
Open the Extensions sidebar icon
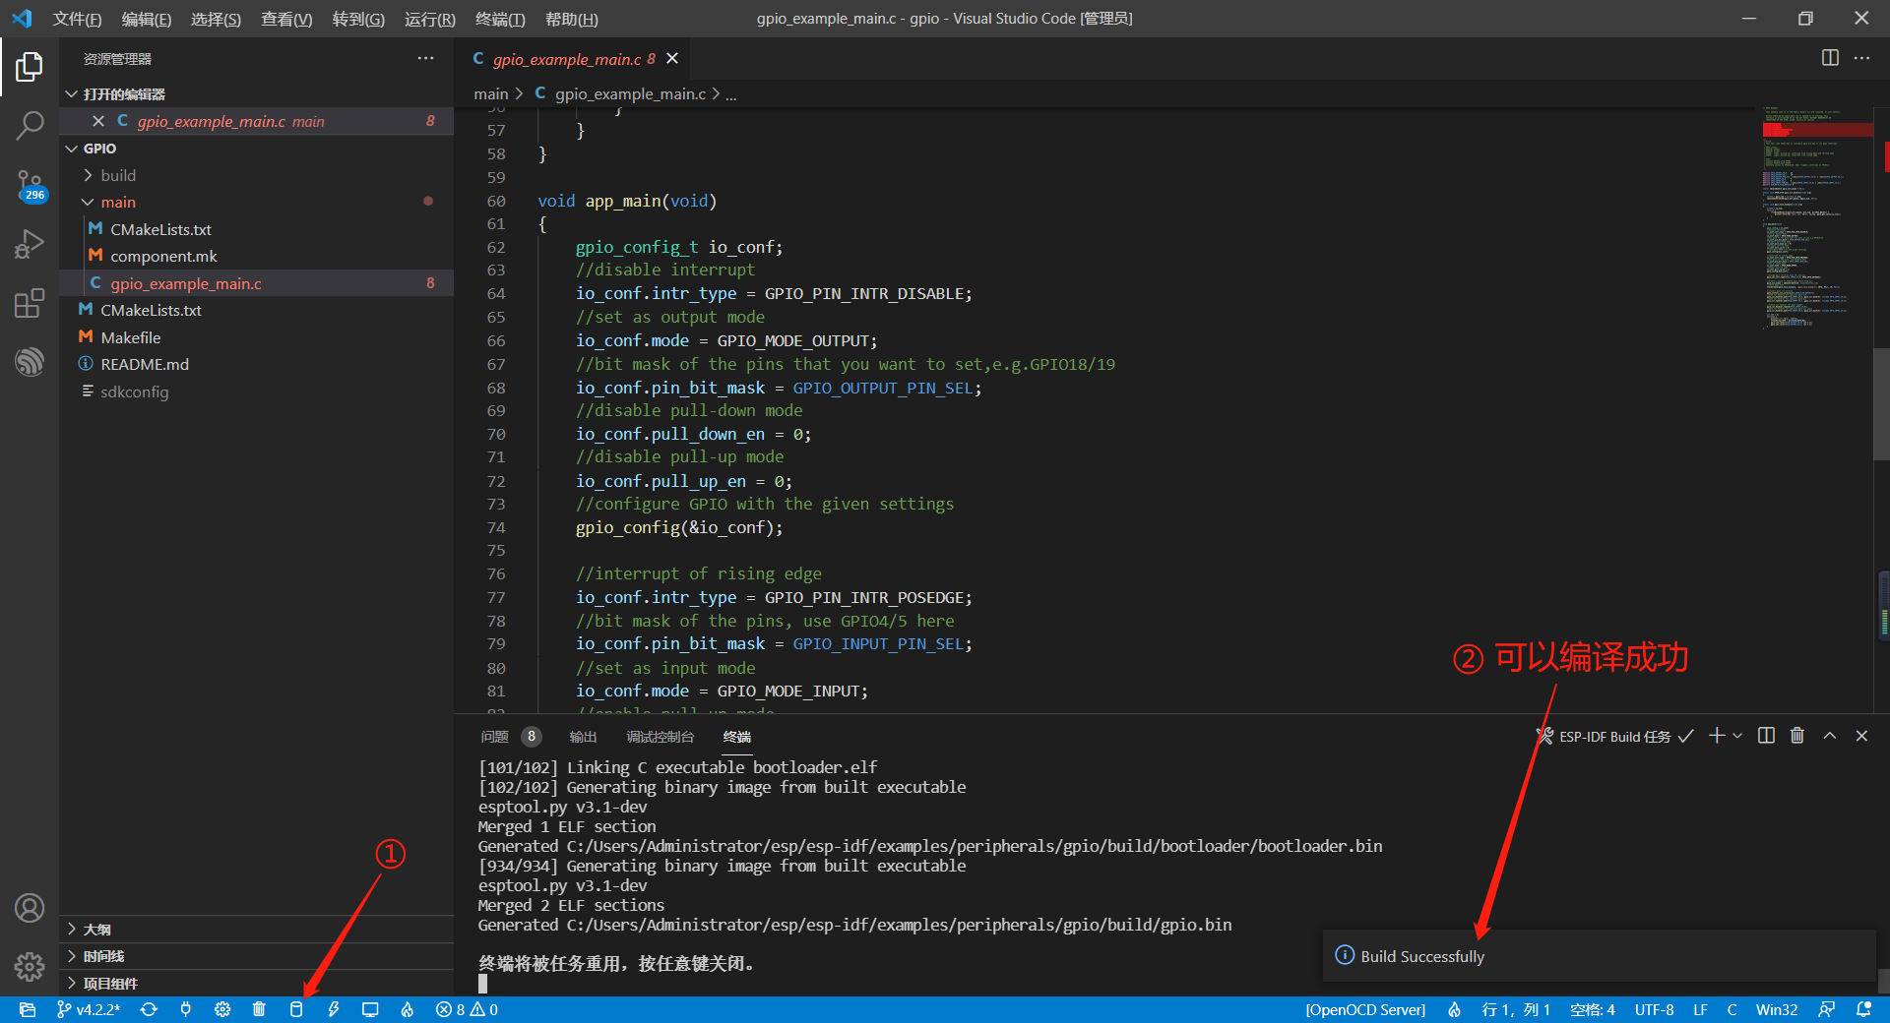(x=30, y=302)
